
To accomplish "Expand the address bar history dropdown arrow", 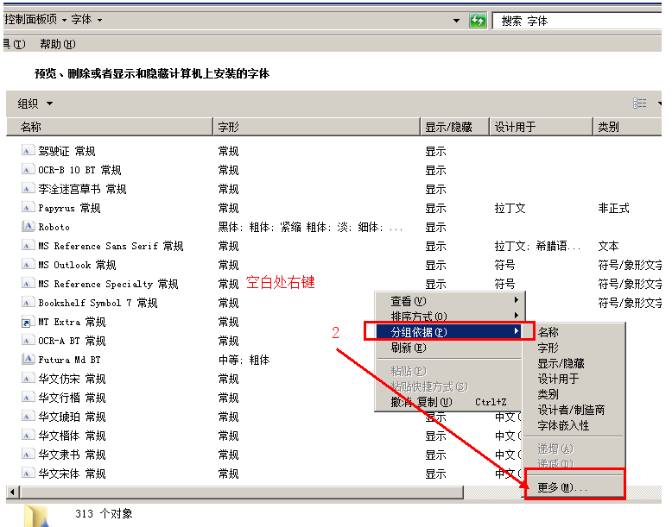I will (456, 21).
